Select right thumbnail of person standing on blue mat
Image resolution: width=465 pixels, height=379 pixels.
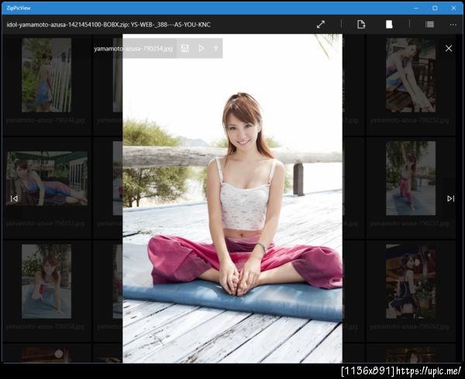point(411,178)
